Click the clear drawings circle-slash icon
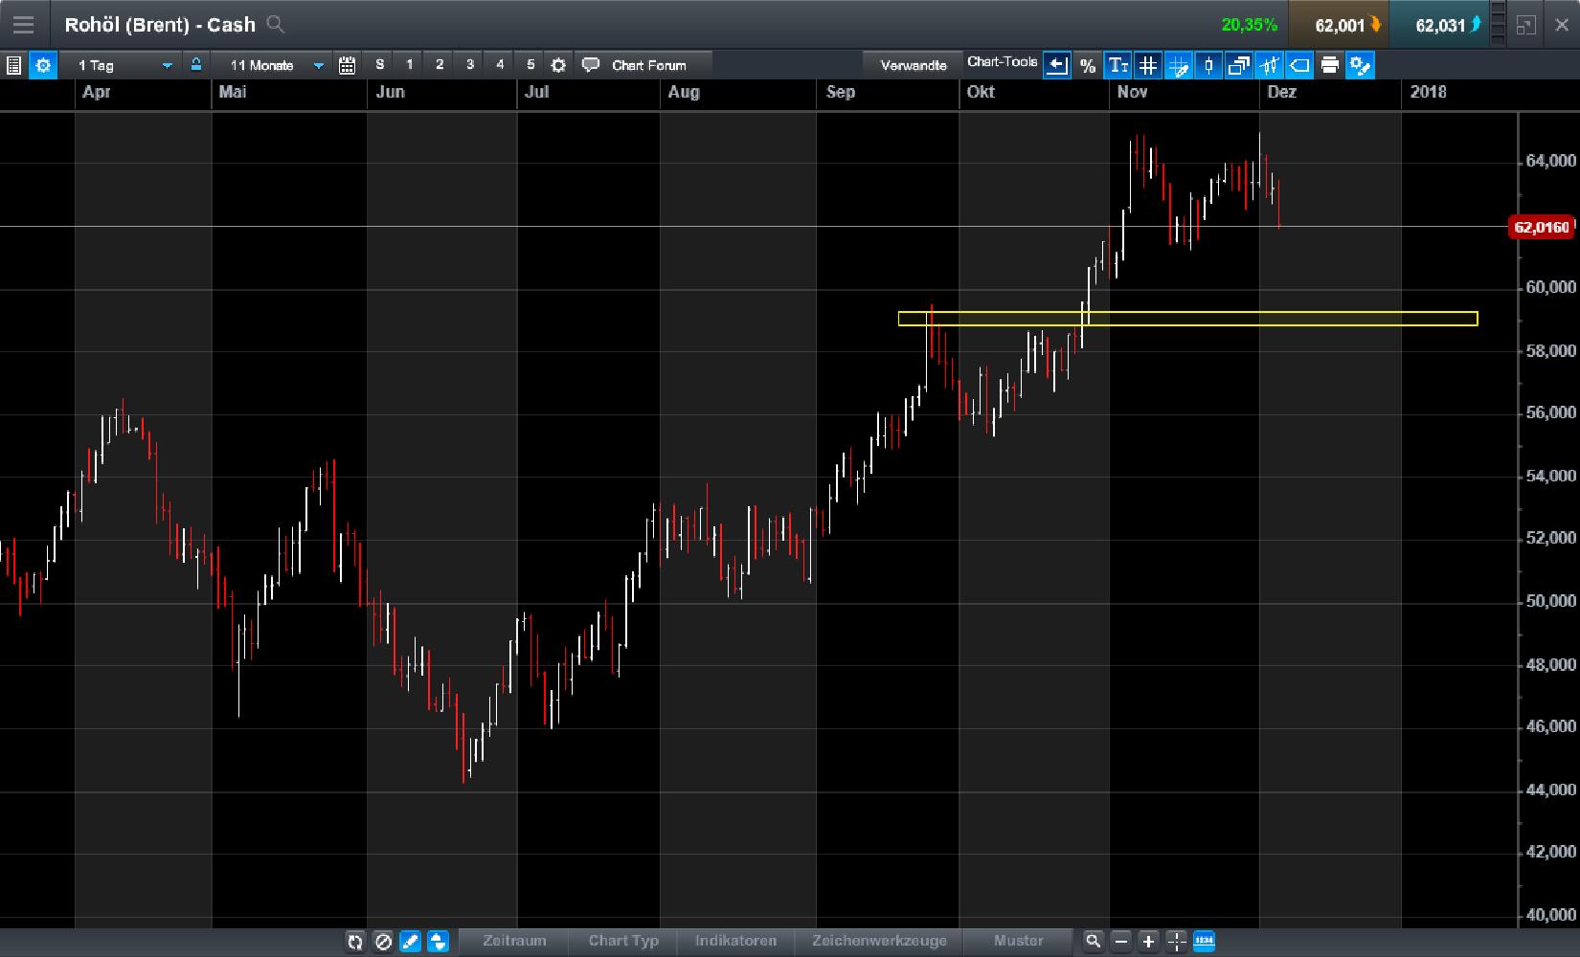This screenshot has width=1580, height=957. tap(383, 942)
